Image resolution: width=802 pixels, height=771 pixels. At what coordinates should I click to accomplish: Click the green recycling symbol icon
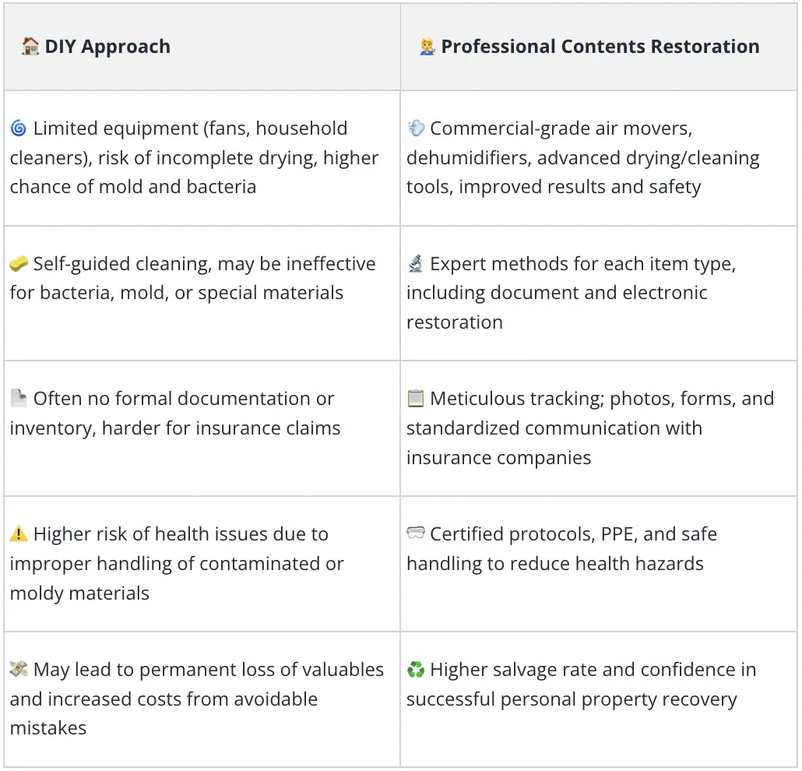[415, 669]
